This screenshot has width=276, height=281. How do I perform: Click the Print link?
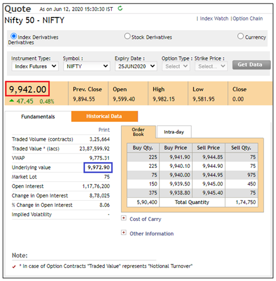point(104,130)
